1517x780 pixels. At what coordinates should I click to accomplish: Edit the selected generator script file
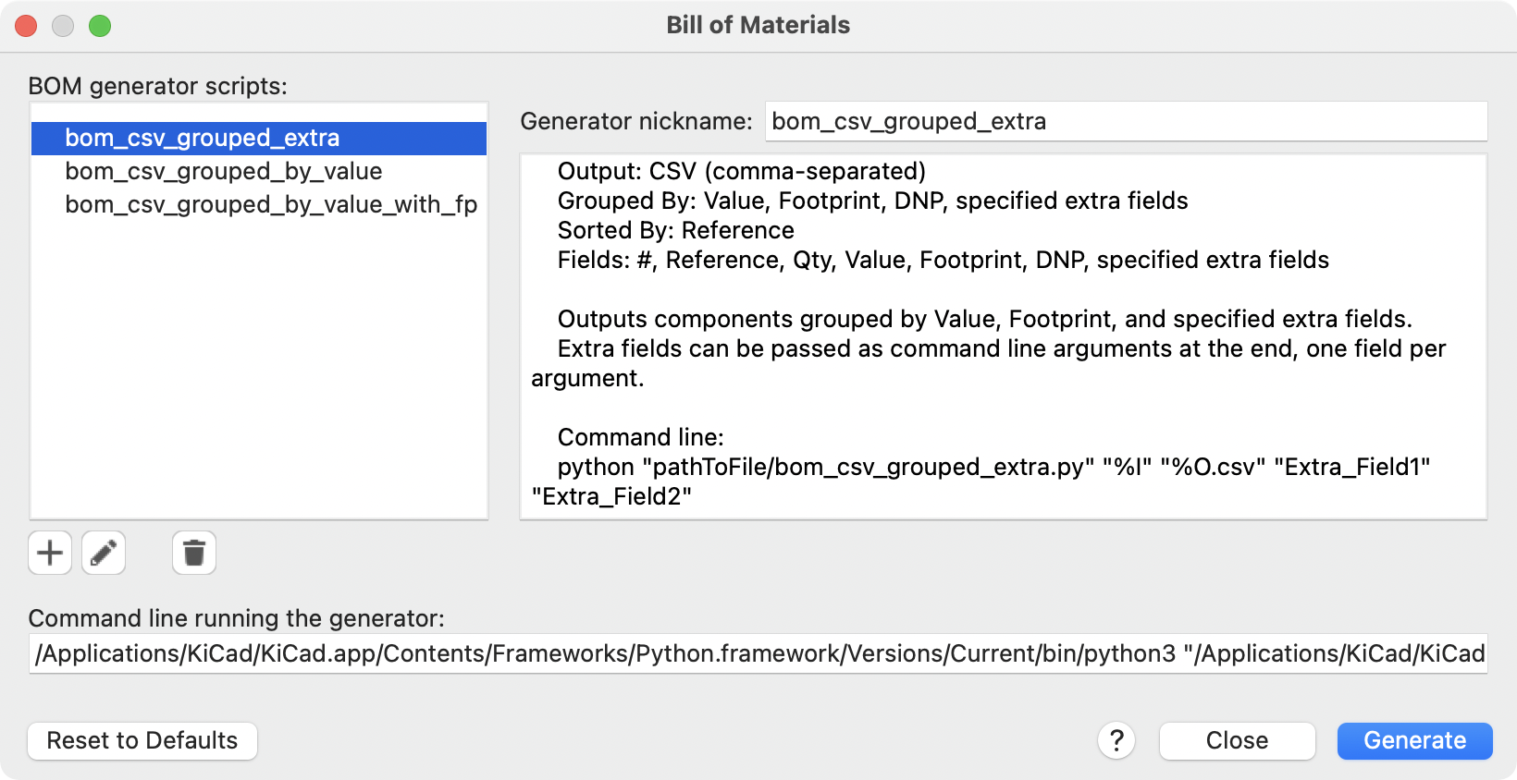pos(104,553)
